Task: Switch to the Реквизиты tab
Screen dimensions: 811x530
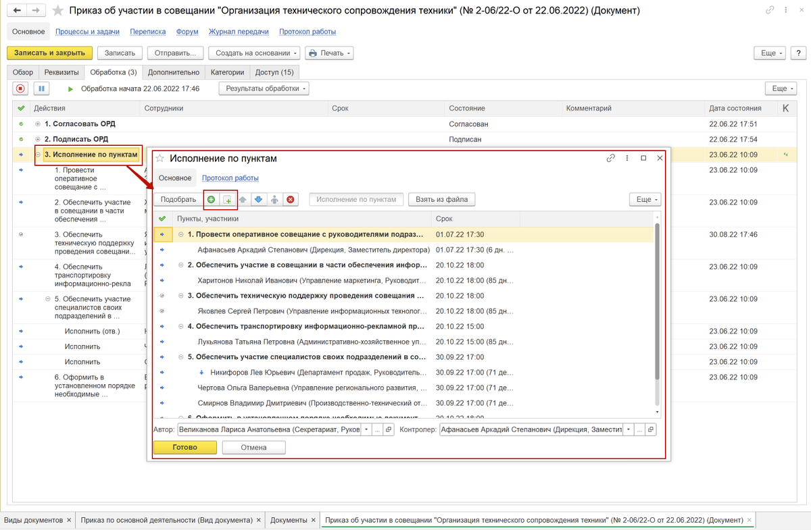Action: tap(62, 72)
